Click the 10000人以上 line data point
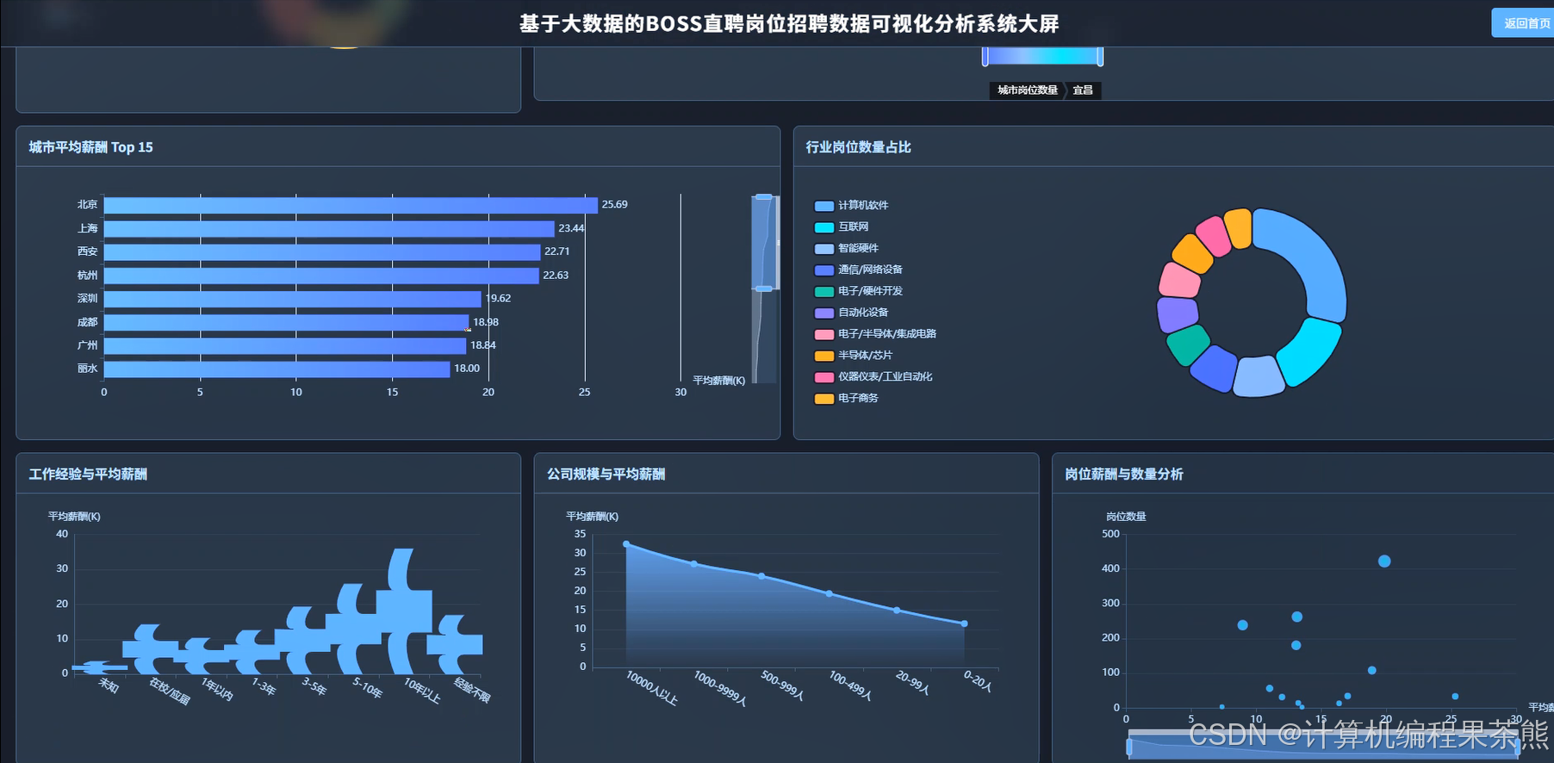This screenshot has width=1554, height=763. [x=626, y=544]
